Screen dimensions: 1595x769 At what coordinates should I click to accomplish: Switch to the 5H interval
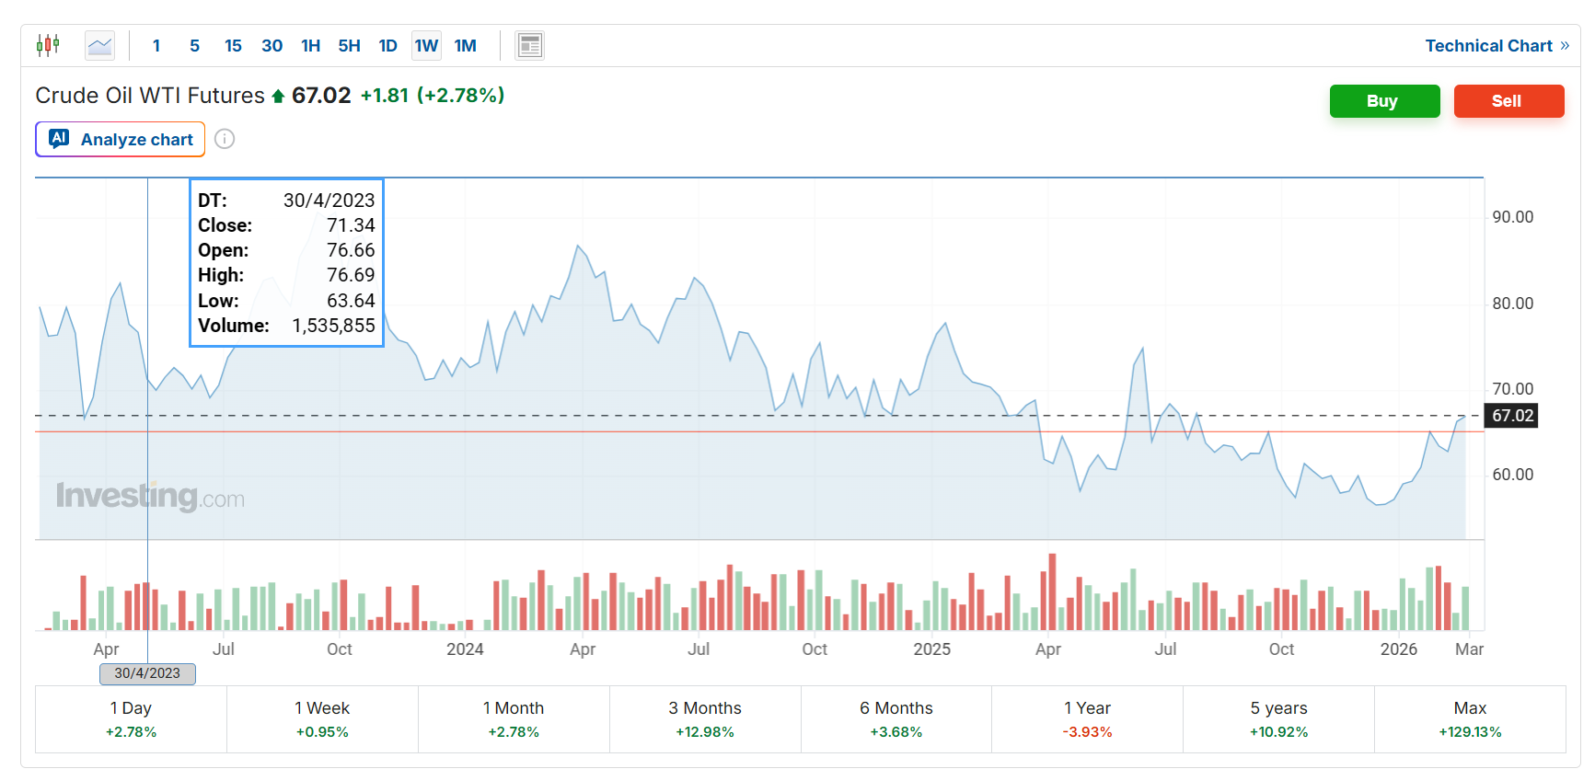click(349, 46)
